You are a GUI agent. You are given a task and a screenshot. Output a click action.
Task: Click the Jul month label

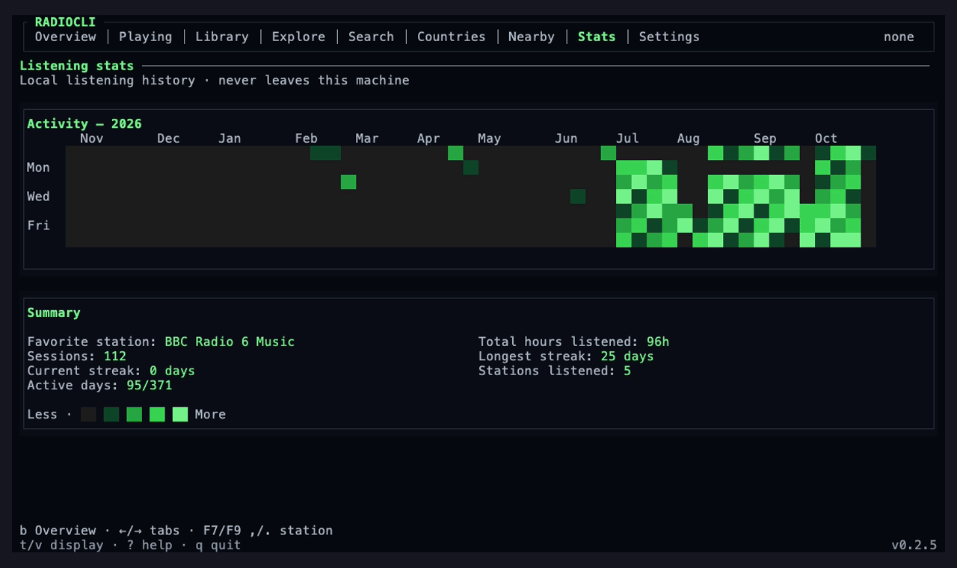pos(627,138)
